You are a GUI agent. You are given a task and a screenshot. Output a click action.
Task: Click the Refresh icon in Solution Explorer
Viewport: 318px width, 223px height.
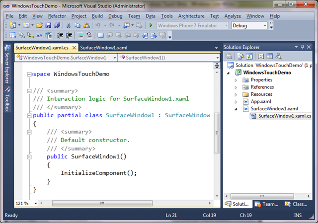(249, 56)
